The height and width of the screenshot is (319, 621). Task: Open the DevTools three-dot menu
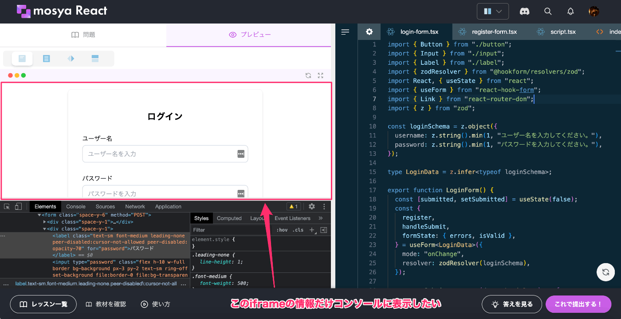tap(324, 206)
